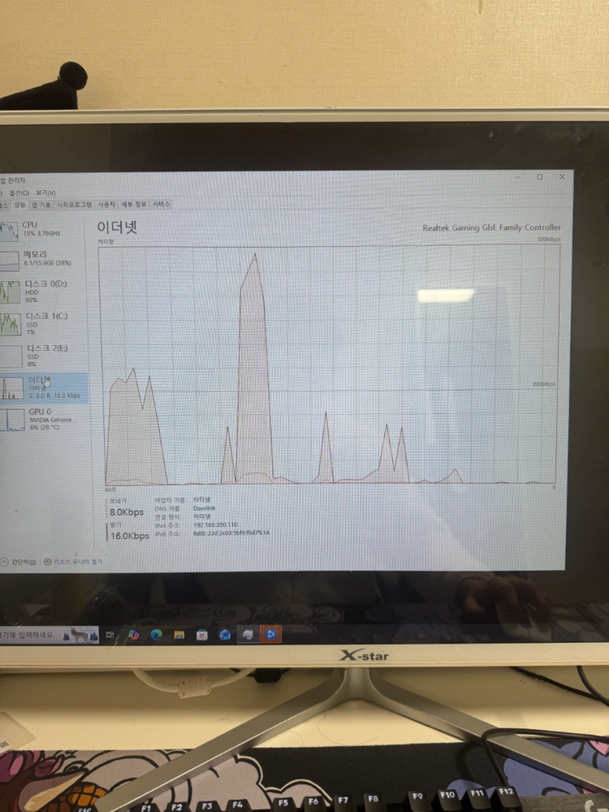Open Copilot from the taskbar
Image resolution: width=609 pixels, height=812 pixels.
133,634
